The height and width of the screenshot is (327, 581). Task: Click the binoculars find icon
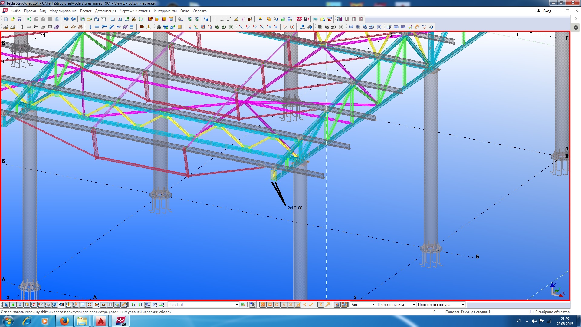[x=159, y=27]
